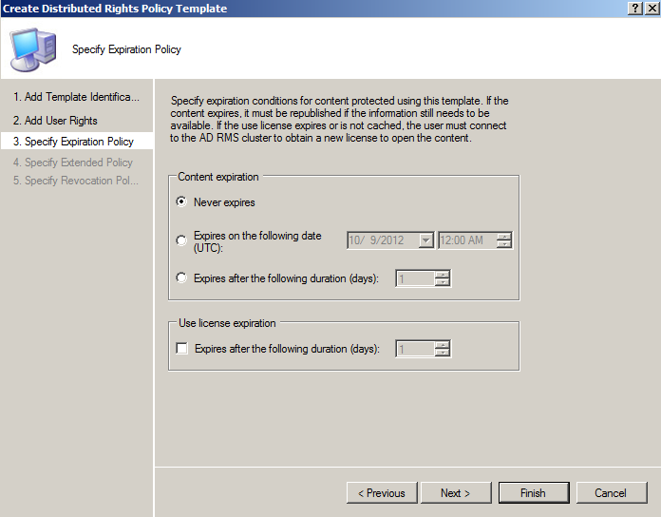Click the content expiration days input field
The image size is (661, 517).
coord(414,278)
